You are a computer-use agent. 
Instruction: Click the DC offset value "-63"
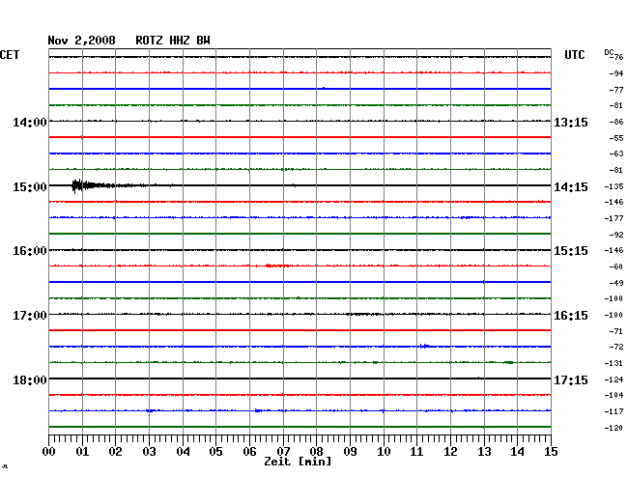pos(616,154)
